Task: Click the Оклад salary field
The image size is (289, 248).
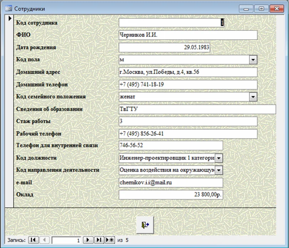Action: pyautogui.click(x=171, y=195)
